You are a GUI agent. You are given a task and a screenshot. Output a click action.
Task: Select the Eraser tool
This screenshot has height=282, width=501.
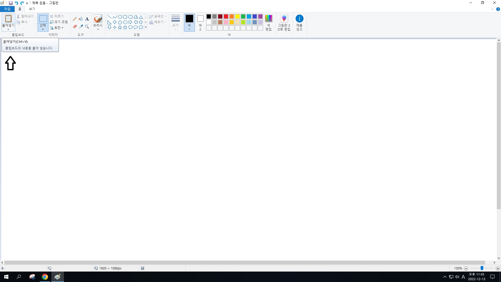[75, 27]
